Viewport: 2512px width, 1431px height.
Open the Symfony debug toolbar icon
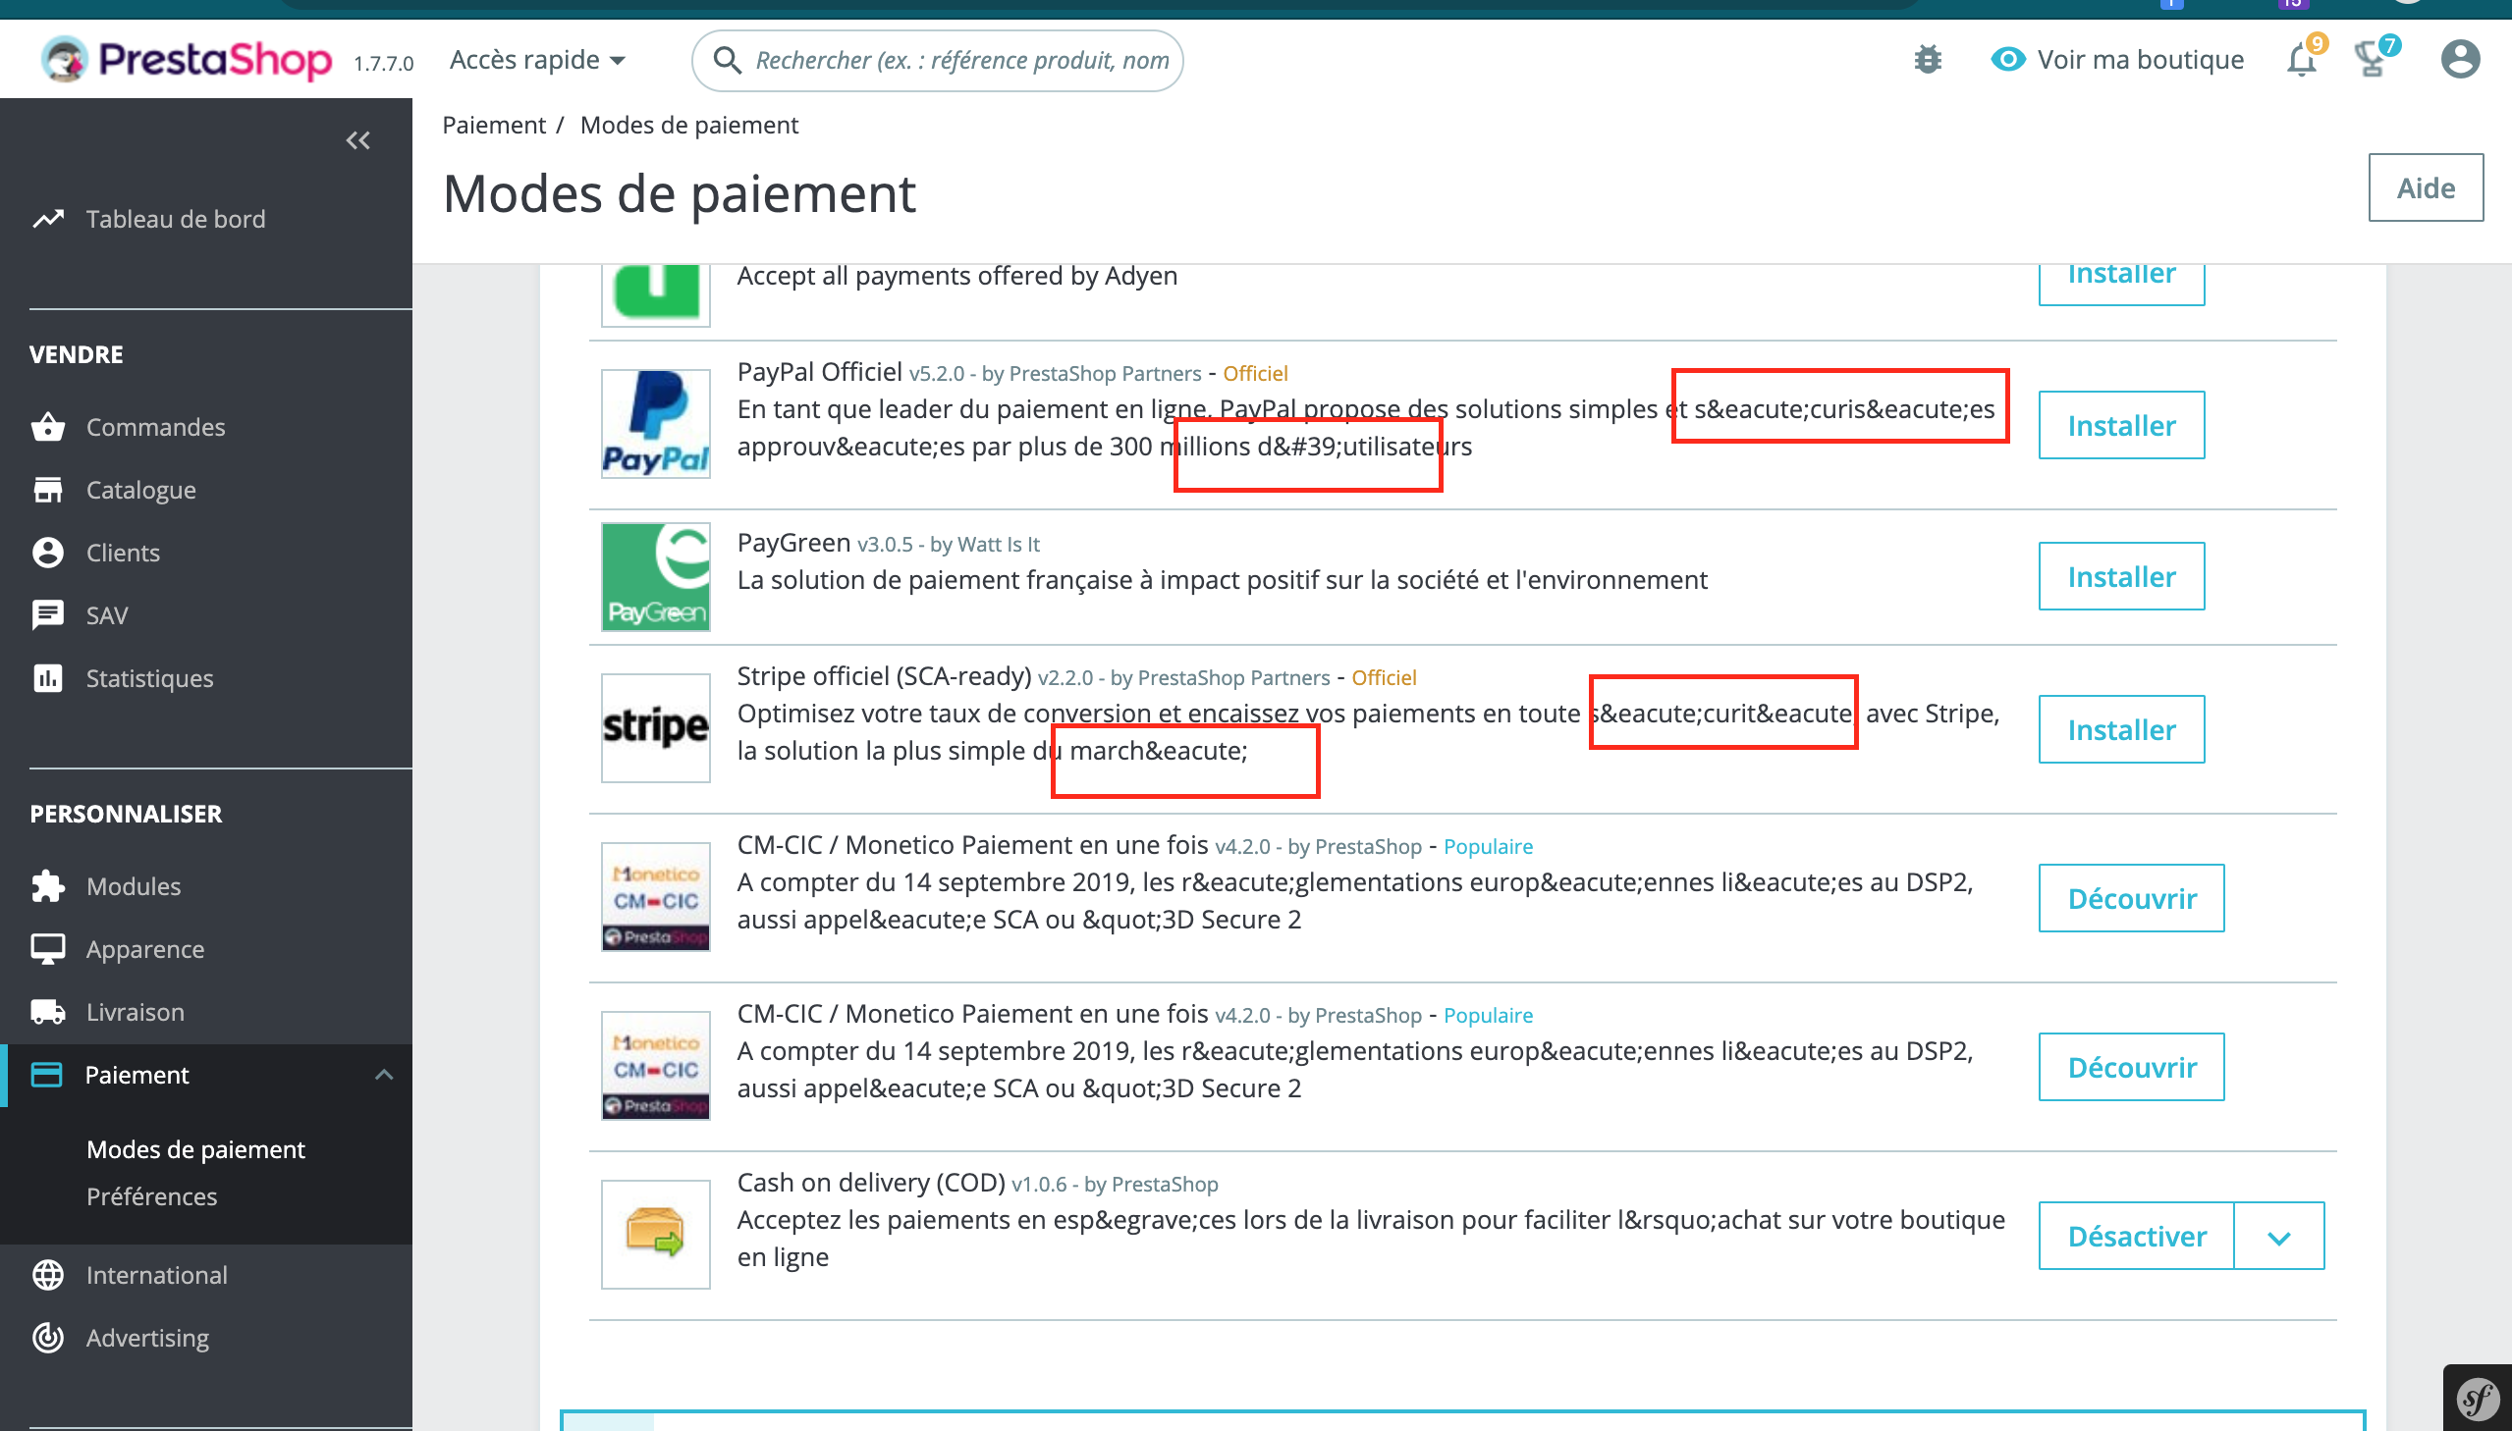click(2476, 1399)
